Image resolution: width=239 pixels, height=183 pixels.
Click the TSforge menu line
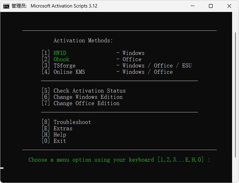point(117,66)
